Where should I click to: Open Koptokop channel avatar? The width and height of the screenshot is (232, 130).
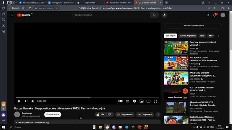(x=17, y=114)
